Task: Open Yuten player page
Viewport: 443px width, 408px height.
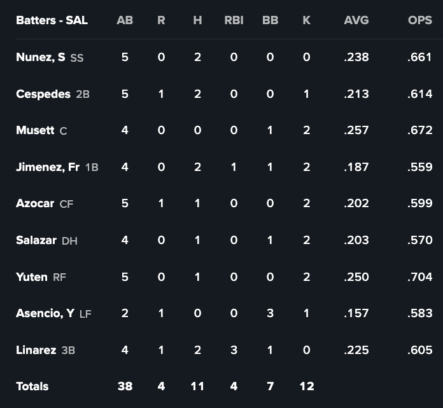Action: click(x=32, y=277)
